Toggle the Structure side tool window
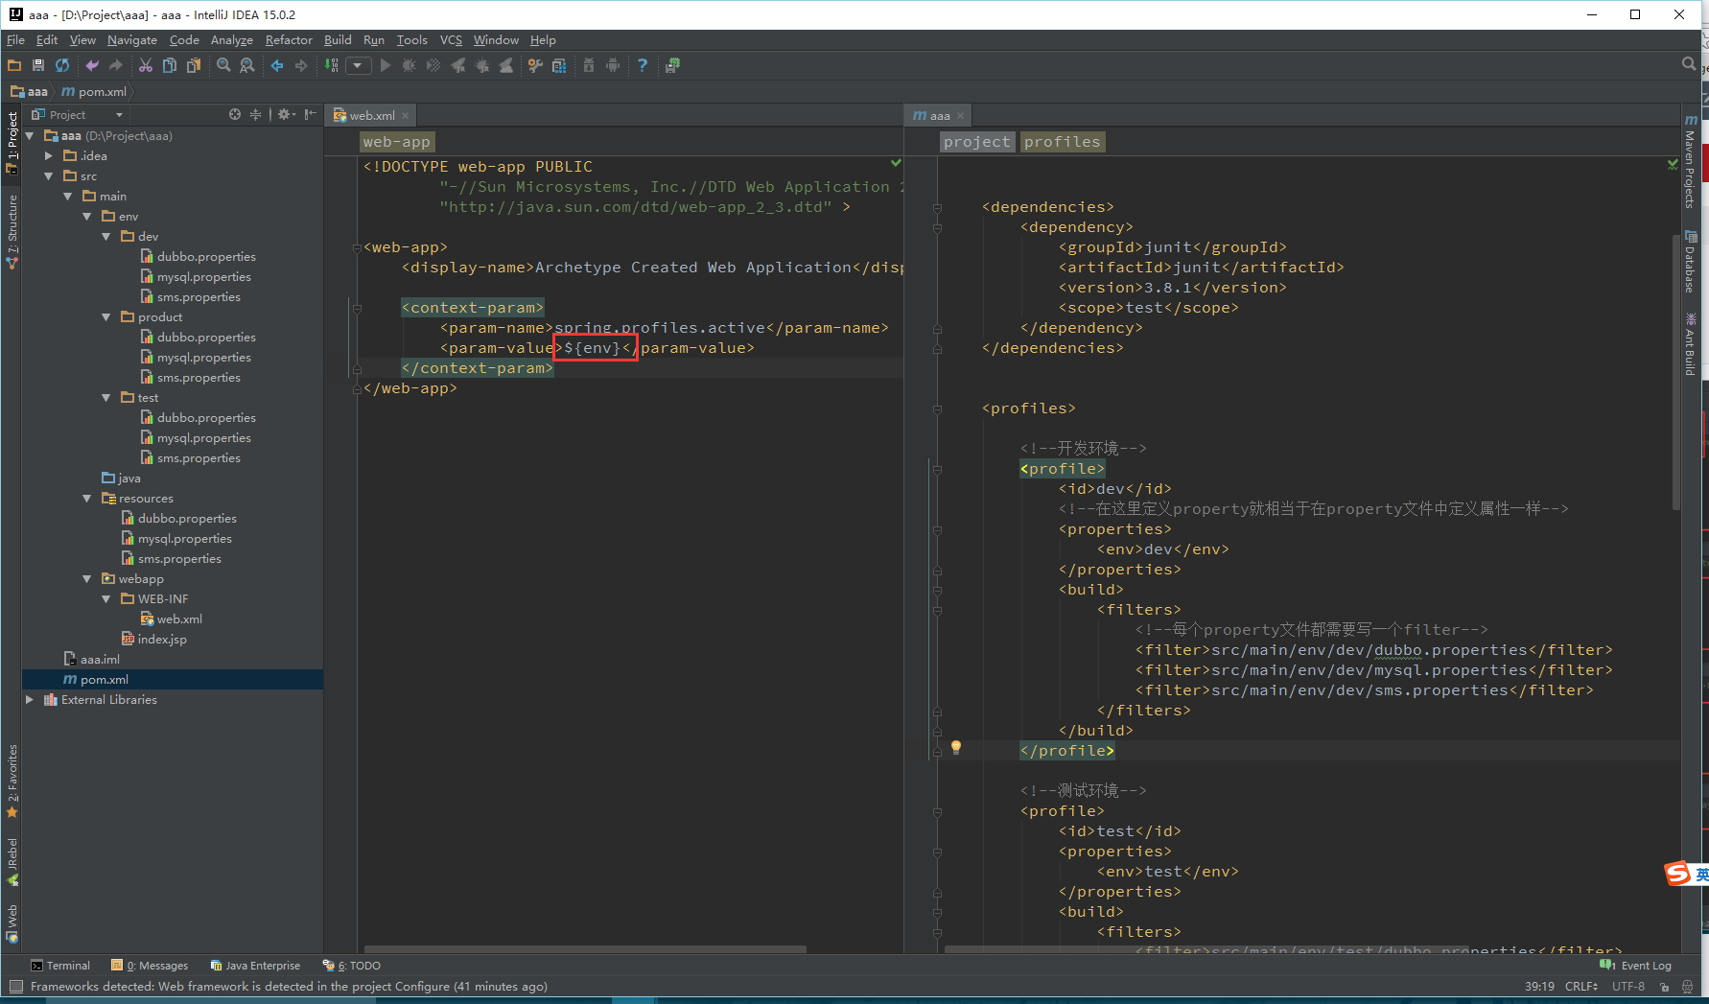 [x=12, y=231]
